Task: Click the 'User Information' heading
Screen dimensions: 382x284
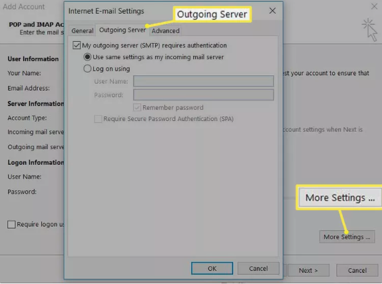Action: pyautogui.click(x=33, y=59)
